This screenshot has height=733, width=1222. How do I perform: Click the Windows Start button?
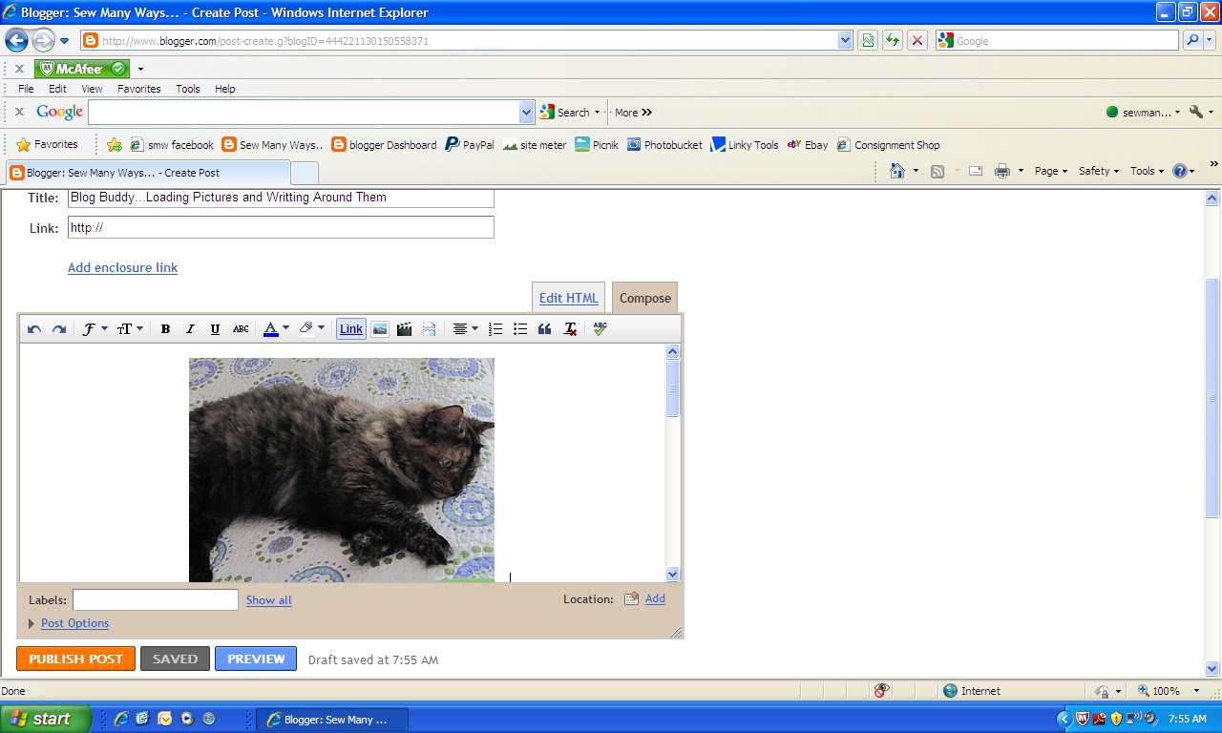45,719
